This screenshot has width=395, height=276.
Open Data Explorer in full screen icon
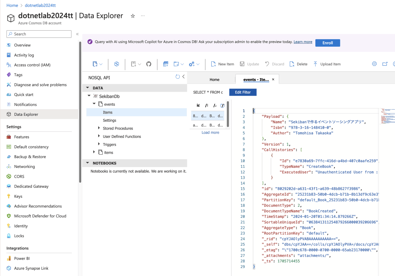[385, 64]
